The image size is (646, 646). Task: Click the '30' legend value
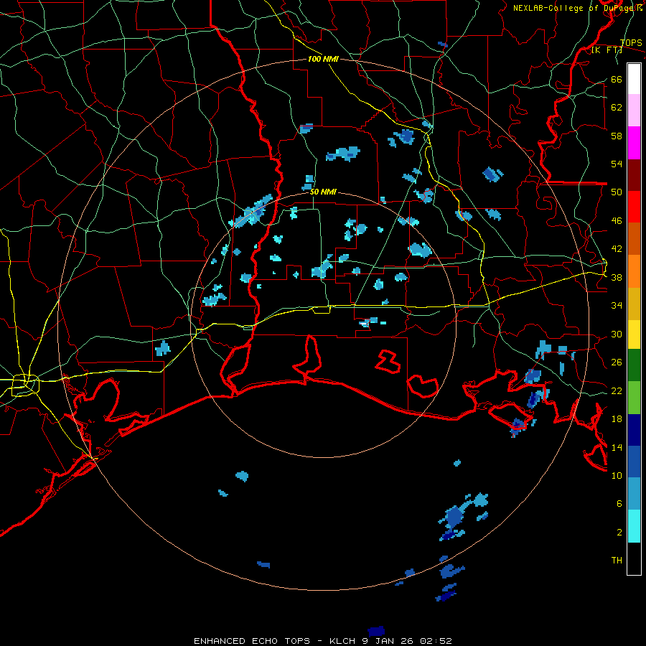[617, 334]
